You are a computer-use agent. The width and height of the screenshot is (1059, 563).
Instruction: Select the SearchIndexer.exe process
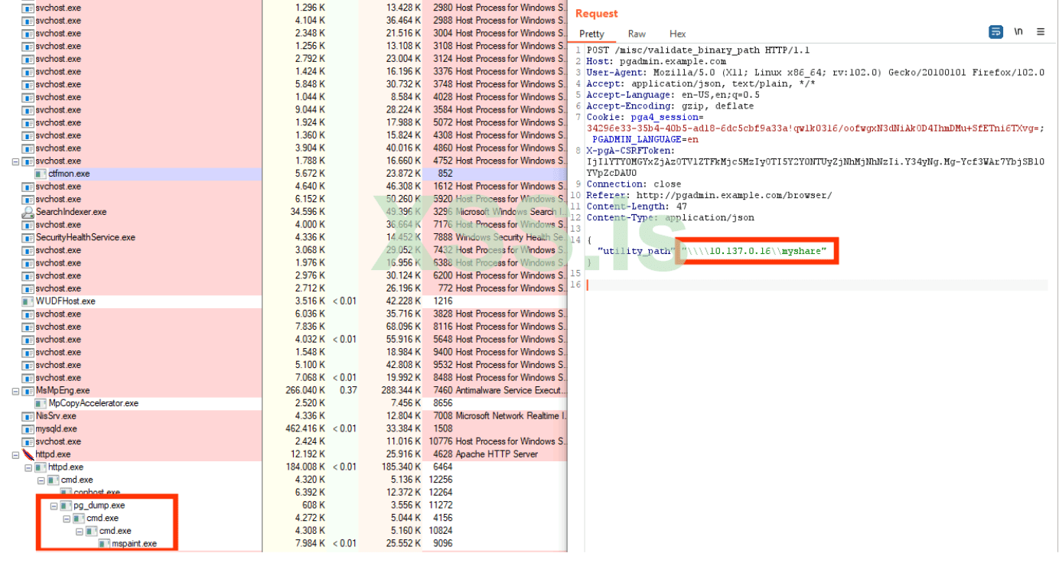[71, 212]
